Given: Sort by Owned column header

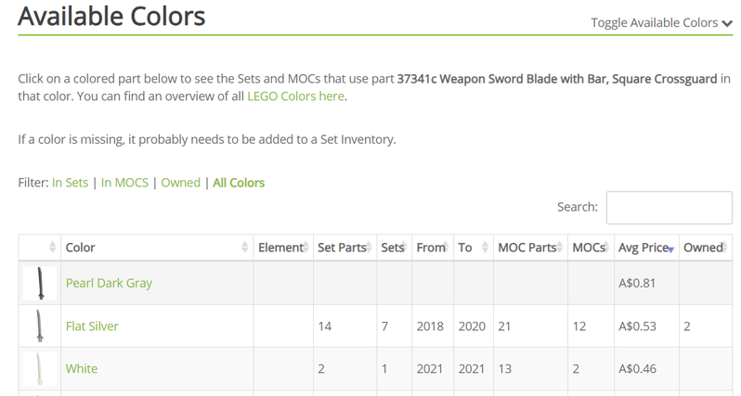Looking at the screenshot, I should (x=702, y=248).
